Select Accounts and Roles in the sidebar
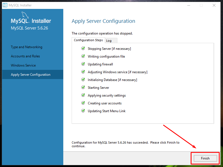This screenshot has width=223, height=167. click(25, 56)
